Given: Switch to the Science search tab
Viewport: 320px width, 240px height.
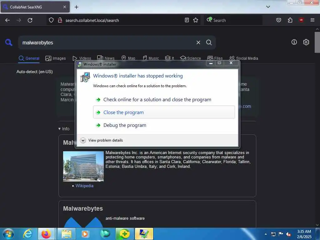Looking at the screenshot, I should click(x=190, y=58).
